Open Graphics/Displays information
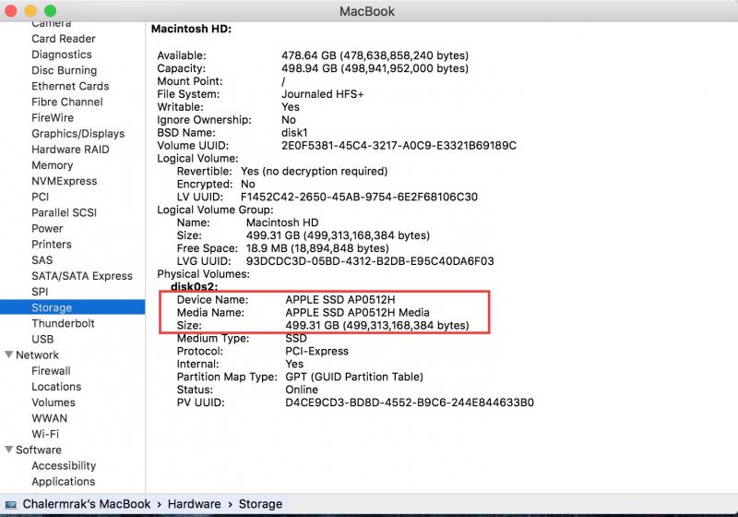 point(78,134)
